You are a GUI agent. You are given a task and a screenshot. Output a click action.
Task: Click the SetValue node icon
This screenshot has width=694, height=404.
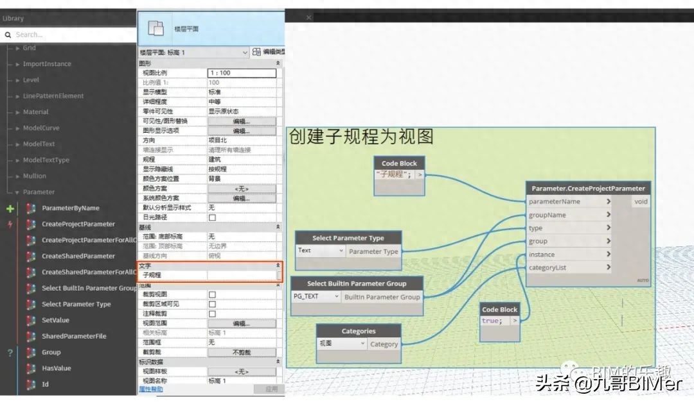click(x=31, y=320)
